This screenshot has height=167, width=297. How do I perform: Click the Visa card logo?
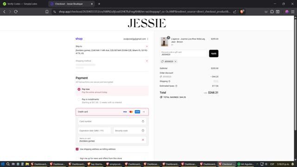(125, 112)
